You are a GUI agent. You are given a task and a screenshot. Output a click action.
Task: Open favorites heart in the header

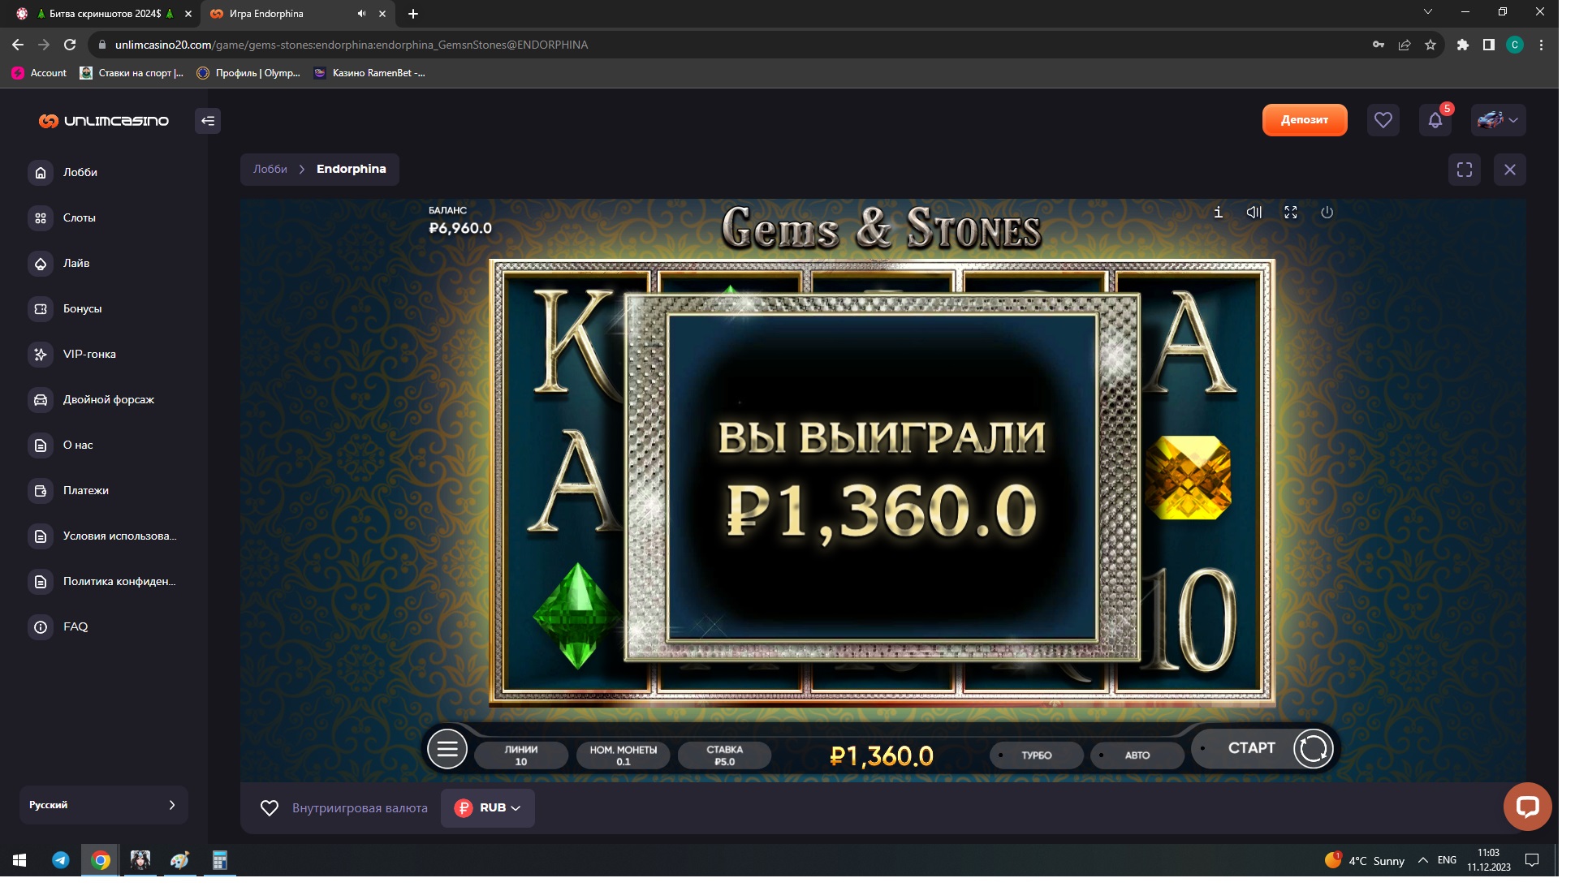pyautogui.click(x=1383, y=121)
